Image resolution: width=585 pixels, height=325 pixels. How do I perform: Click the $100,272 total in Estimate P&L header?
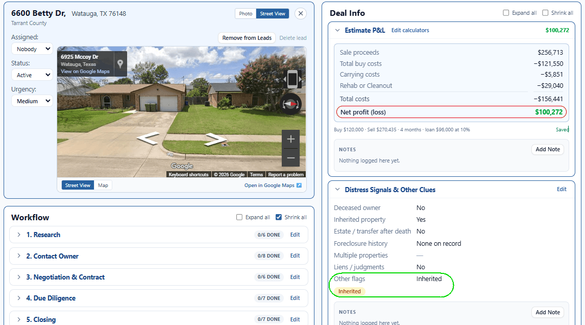557,30
